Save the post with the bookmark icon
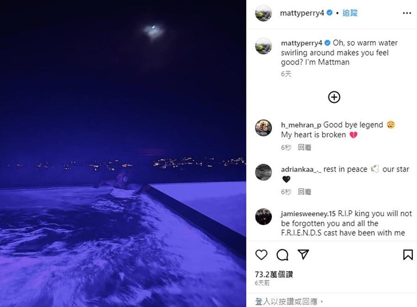Screen dimensions: 417x307 point(408,255)
